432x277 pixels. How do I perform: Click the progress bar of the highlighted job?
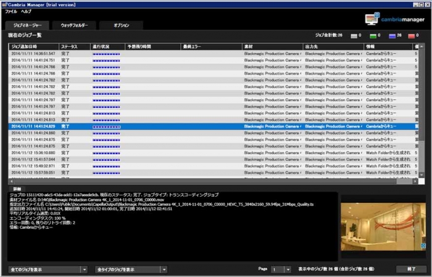(106, 126)
